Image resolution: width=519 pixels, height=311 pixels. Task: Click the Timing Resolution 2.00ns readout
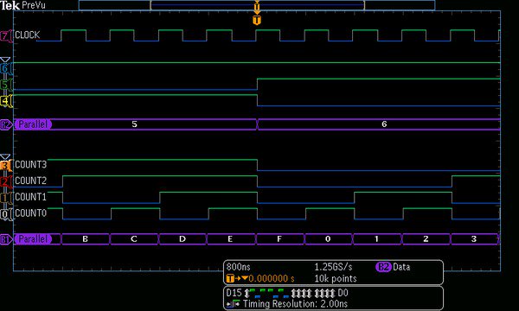click(295, 304)
